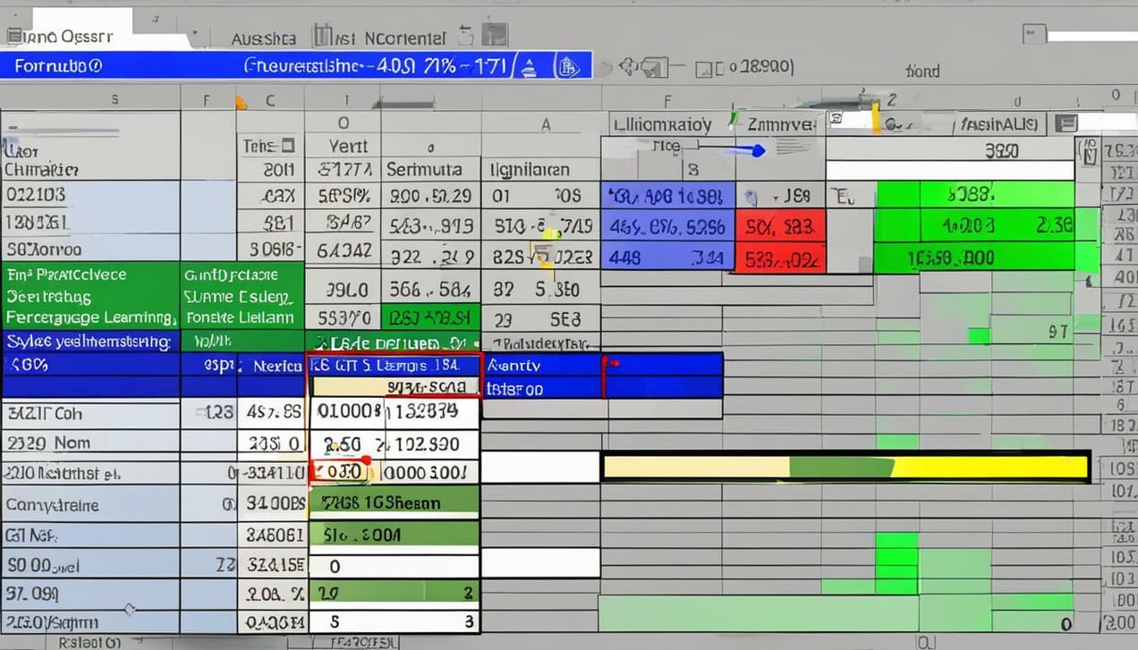The height and width of the screenshot is (650, 1138).
Task: Select the cell style icon near fAssinALIS
Action: [x=1066, y=122]
